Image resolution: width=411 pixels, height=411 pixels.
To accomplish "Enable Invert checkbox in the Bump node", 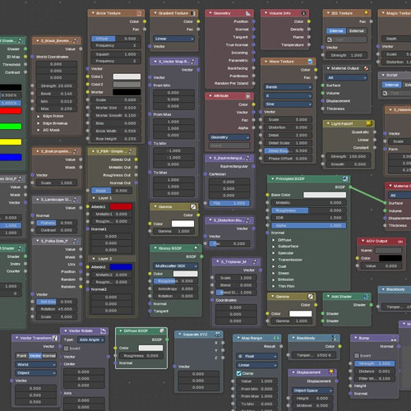I will click(357, 355).
